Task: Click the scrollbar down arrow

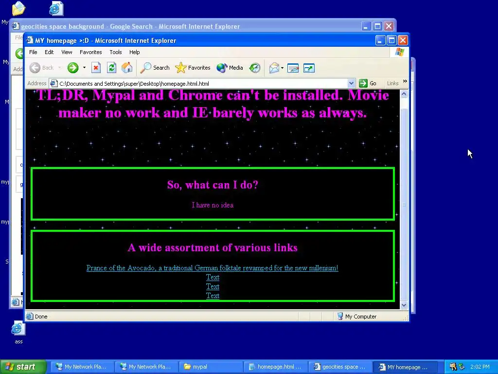Action: [404, 305]
